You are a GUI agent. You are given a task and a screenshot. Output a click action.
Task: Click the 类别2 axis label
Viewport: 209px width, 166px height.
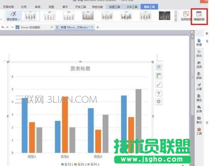click(x=65, y=156)
